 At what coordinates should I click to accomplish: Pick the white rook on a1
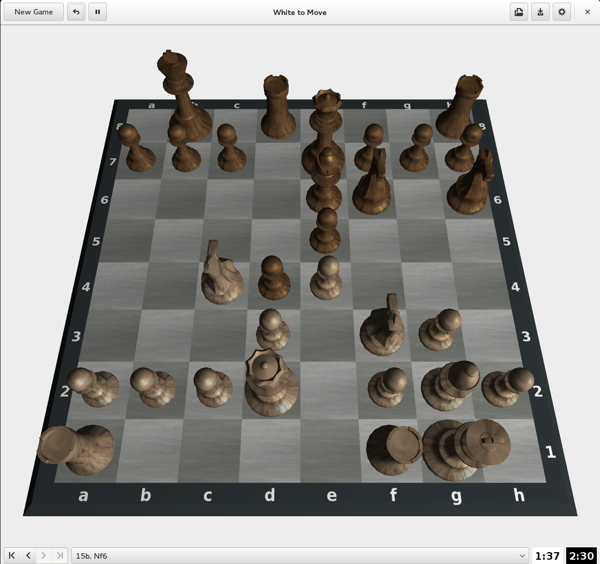pyautogui.click(x=78, y=451)
